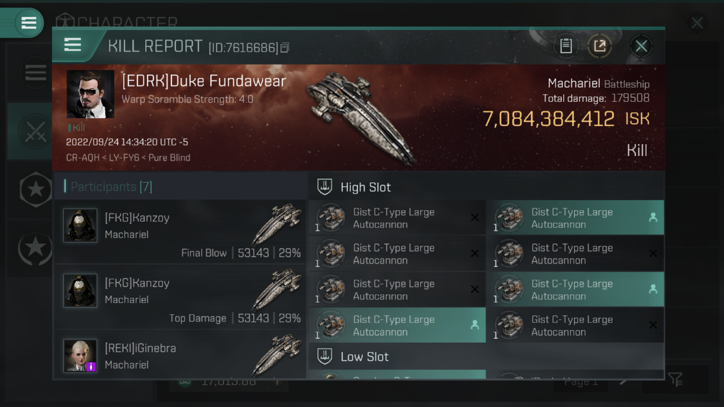Open Kanzoy's Final Blow participant entry
The height and width of the screenshot is (407, 724).
pos(181,232)
